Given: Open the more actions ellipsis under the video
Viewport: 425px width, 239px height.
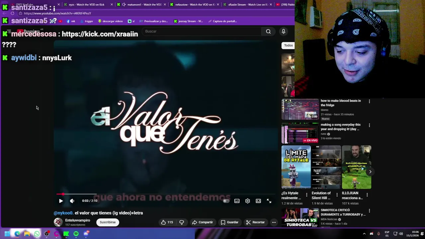Looking at the screenshot, I should [274, 222].
